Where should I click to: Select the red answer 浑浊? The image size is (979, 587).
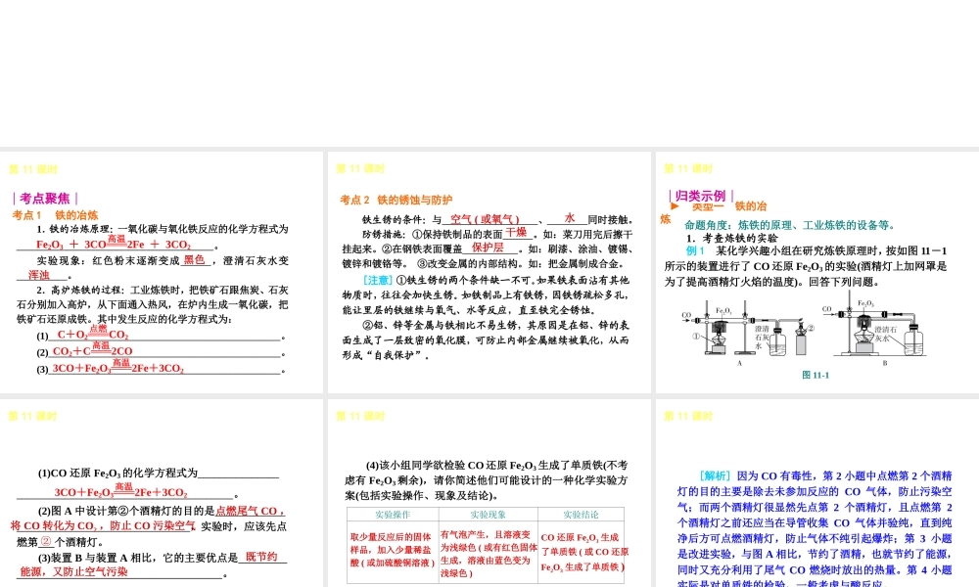click(x=38, y=275)
